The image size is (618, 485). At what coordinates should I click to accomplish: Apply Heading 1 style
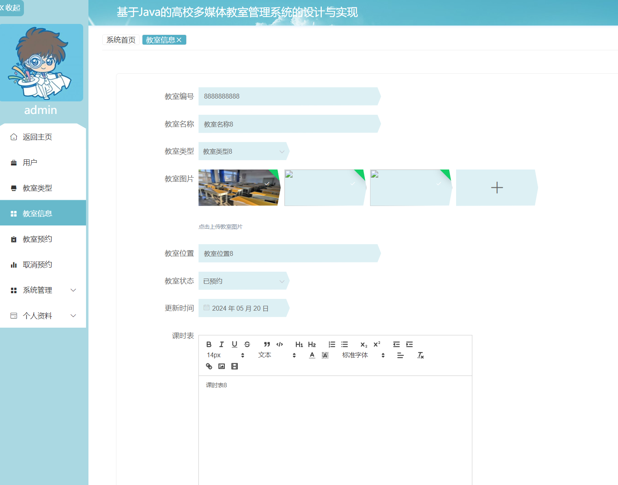[299, 344]
